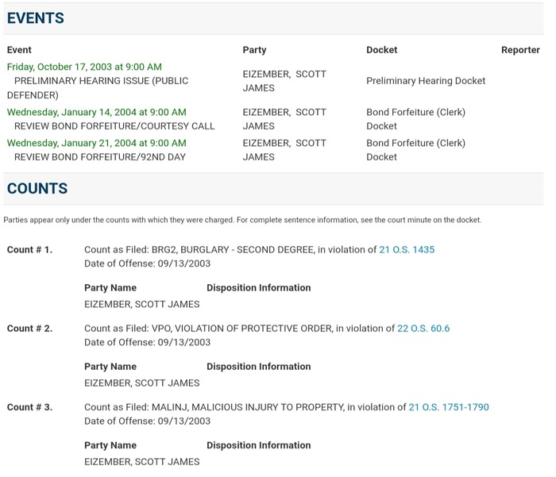Screen dimensions: 556x477
Task: Select the REVIEW BOND FORFEITURE/COURTESY CALL event text
Action: [114, 126]
